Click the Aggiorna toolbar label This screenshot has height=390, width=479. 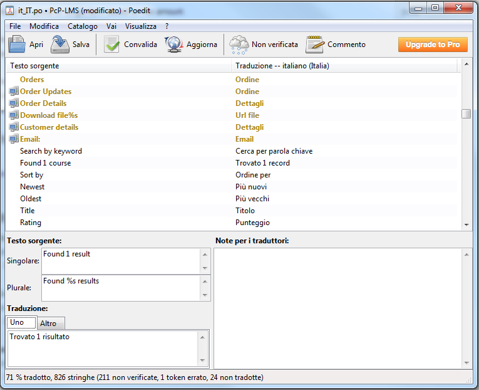tap(202, 45)
